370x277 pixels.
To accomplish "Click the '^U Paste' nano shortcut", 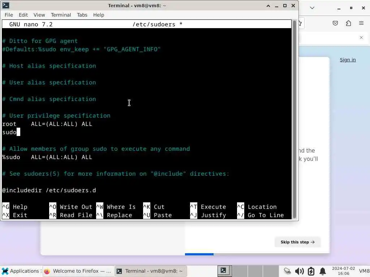I will tap(158, 215).
